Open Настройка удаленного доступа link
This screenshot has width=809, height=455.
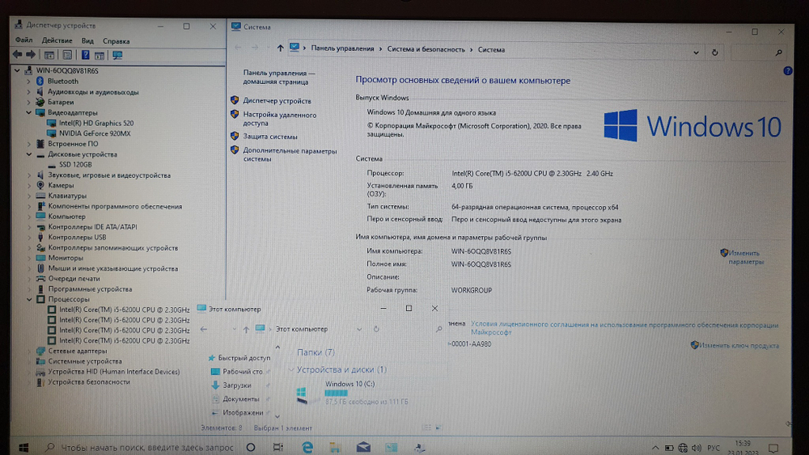[x=280, y=119]
